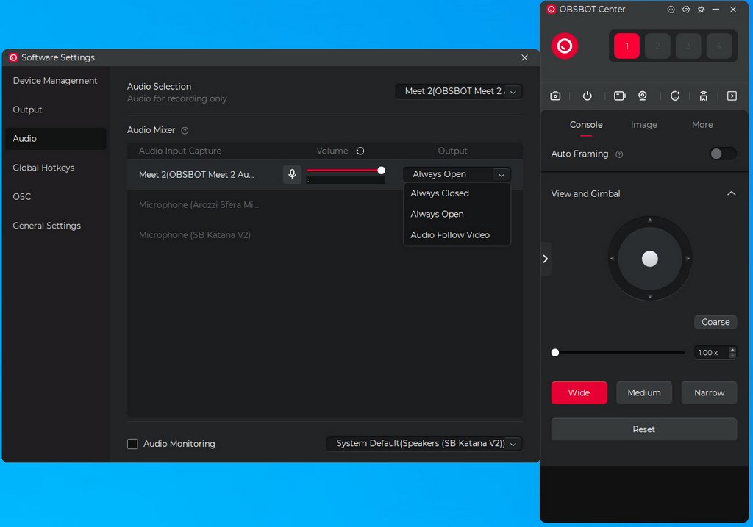Click the power/sleep icon in OBSBOT toolbar

(587, 96)
